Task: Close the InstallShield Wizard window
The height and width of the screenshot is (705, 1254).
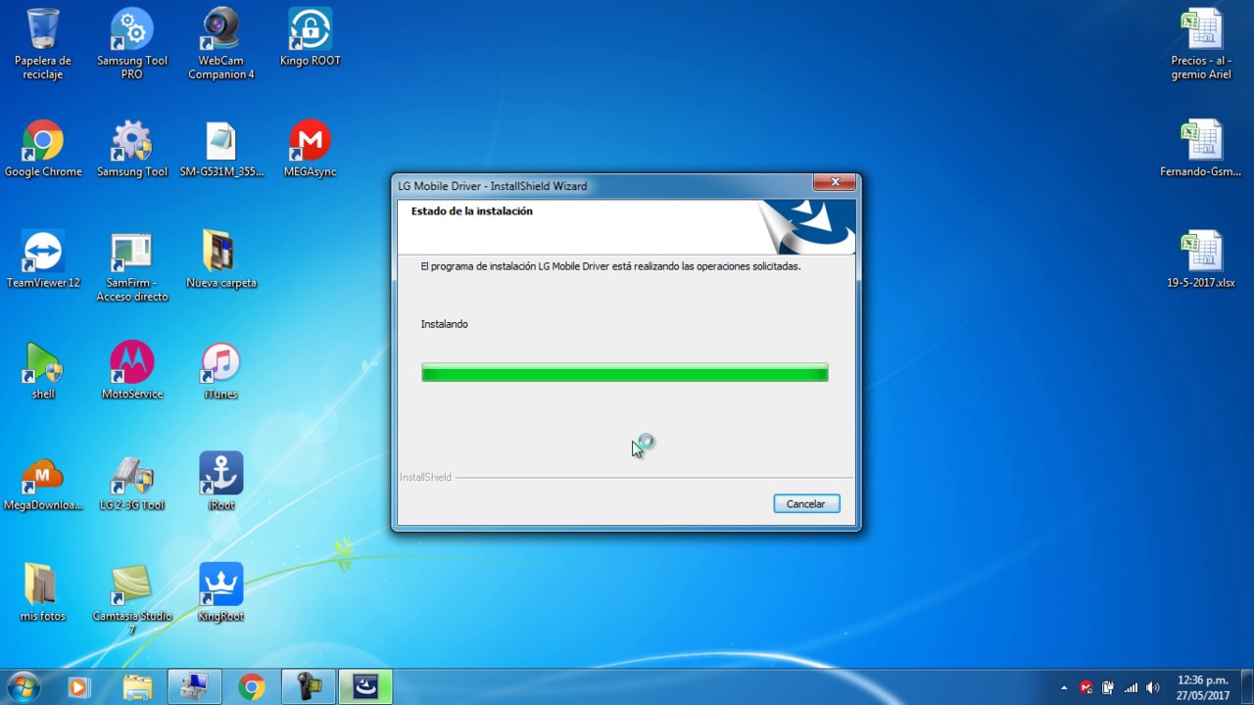Action: click(x=835, y=182)
